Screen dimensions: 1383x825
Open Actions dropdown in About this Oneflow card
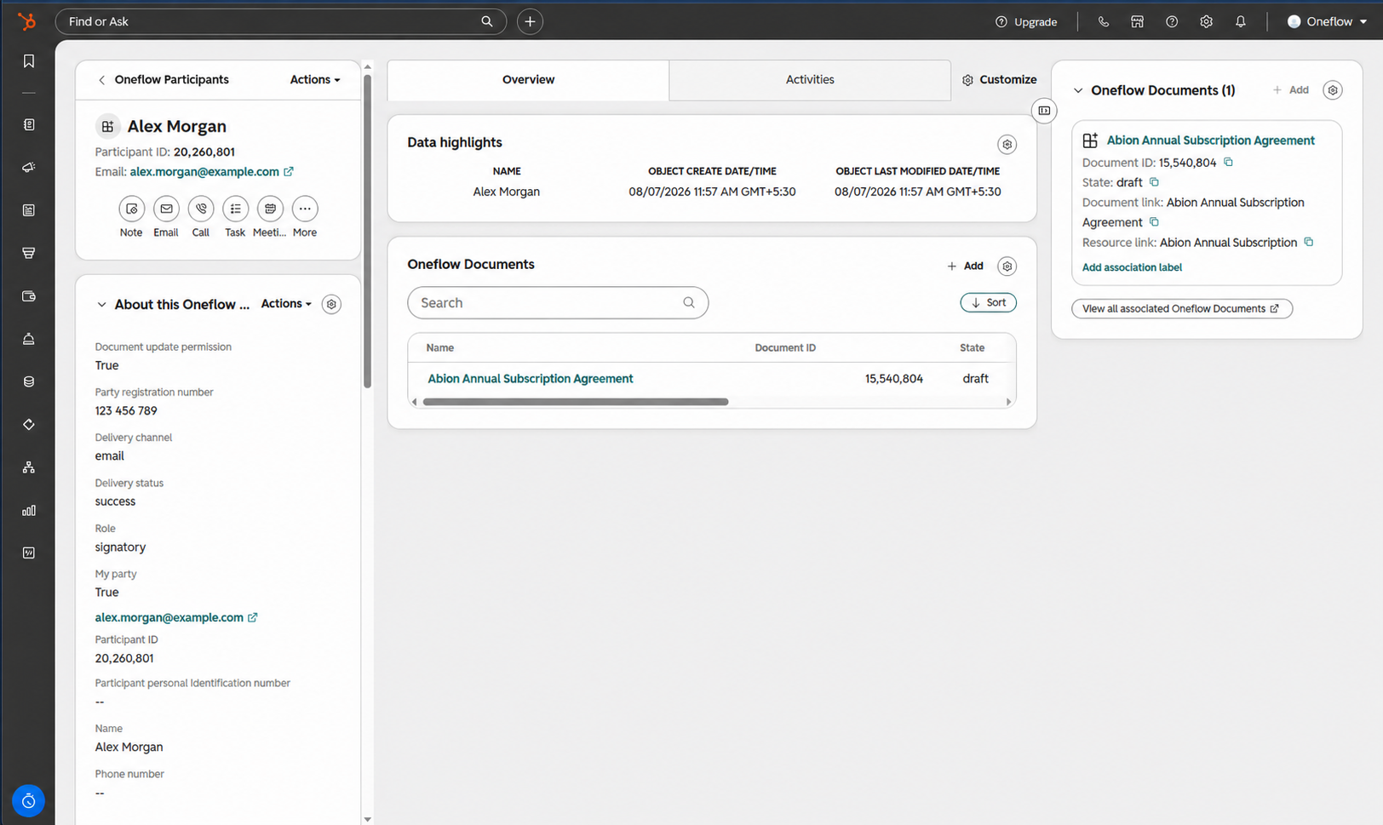point(286,304)
